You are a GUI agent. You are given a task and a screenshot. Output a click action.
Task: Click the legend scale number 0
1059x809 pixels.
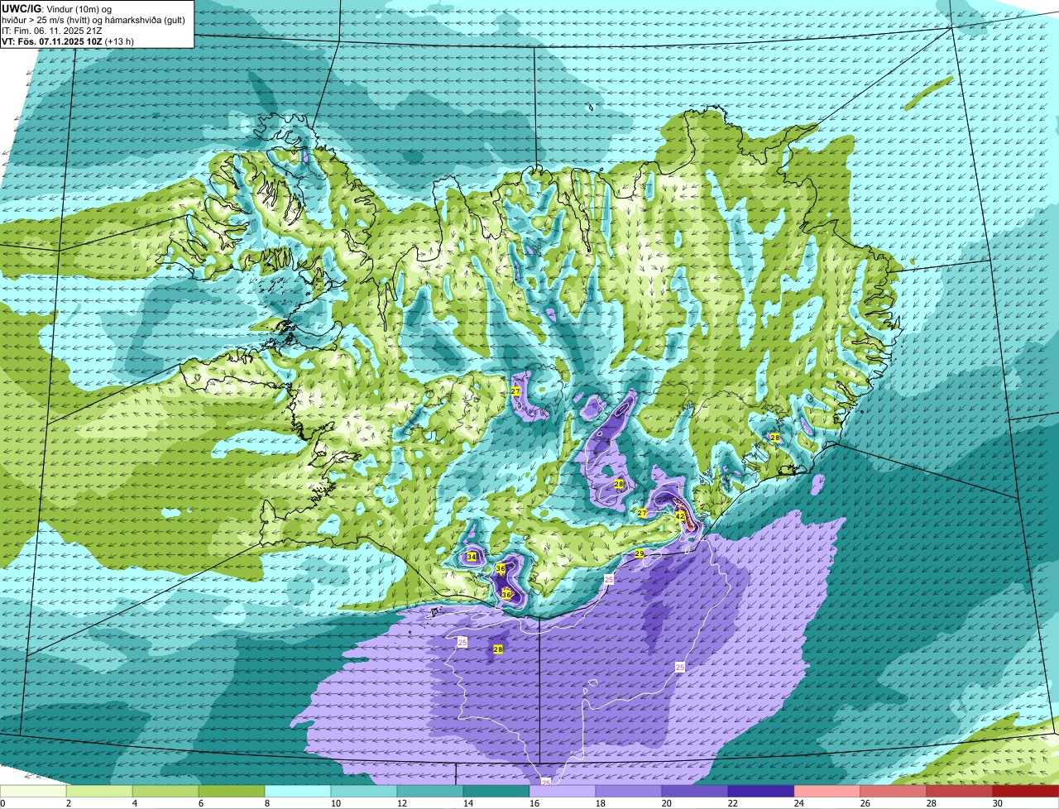tap(2, 803)
